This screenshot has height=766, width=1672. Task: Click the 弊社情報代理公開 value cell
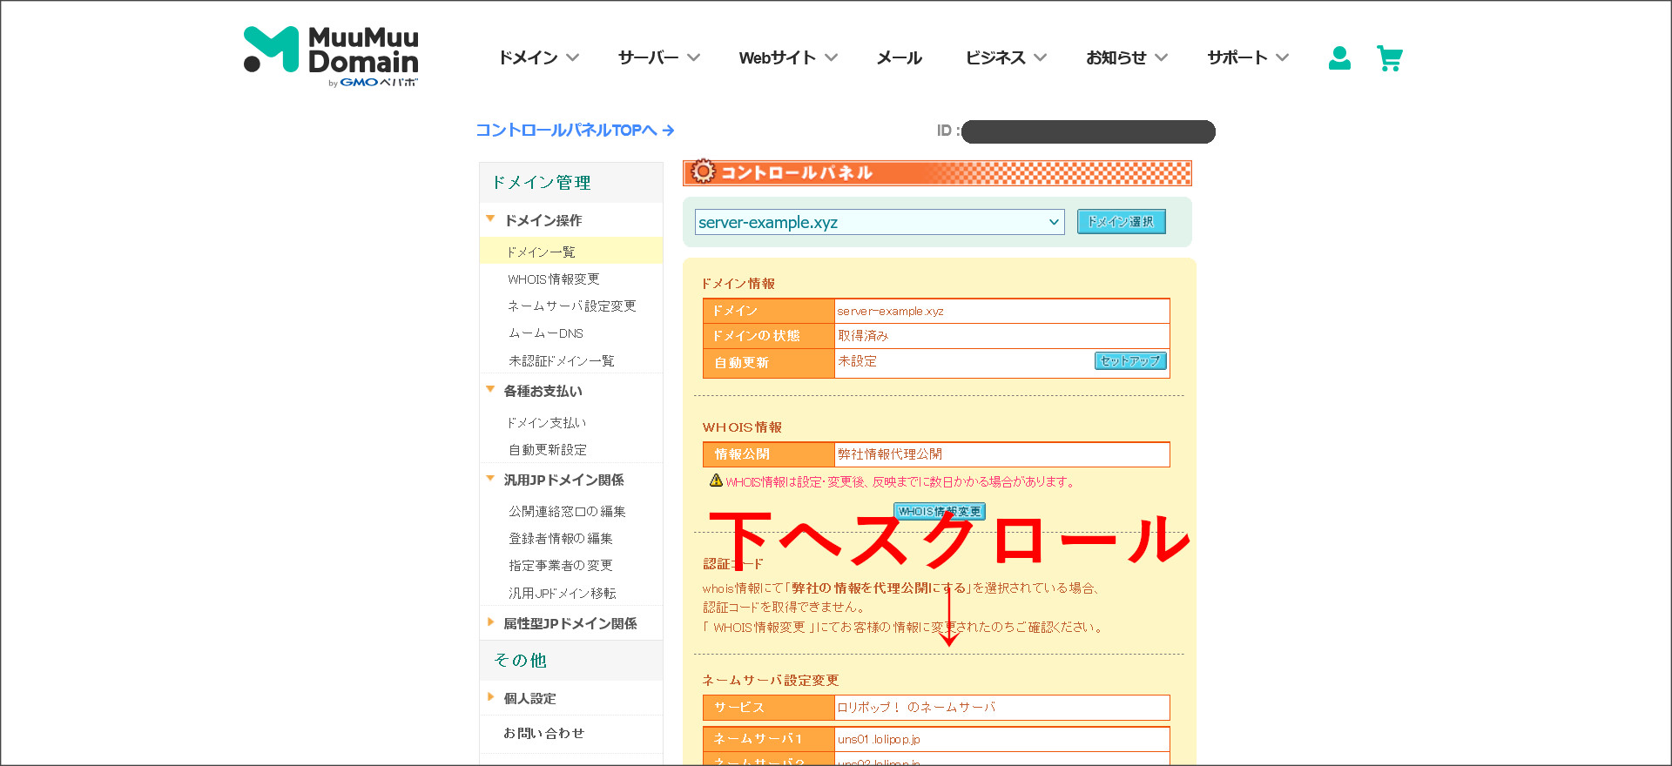click(1002, 454)
